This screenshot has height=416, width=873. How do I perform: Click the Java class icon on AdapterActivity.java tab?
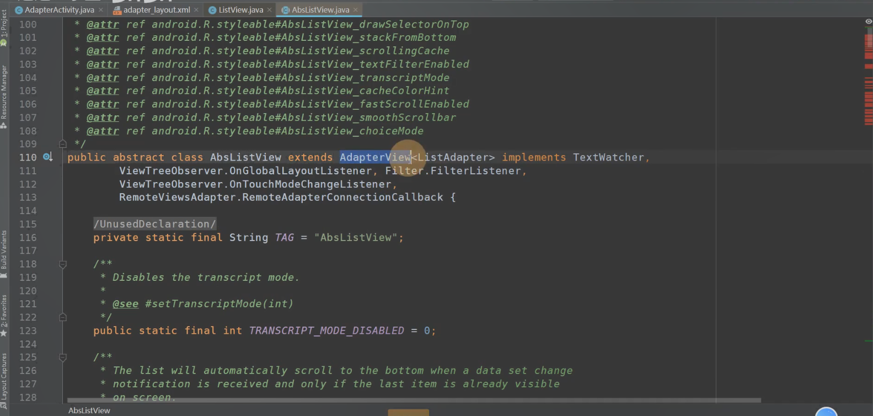[x=19, y=10]
